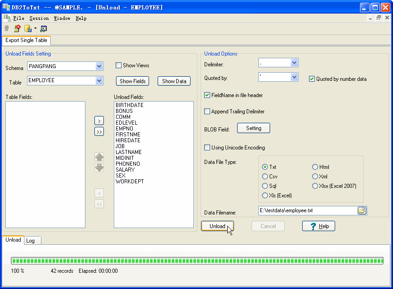Select BONUS in Unload Fields
This screenshot has height=289, width=393.
pos(124,111)
